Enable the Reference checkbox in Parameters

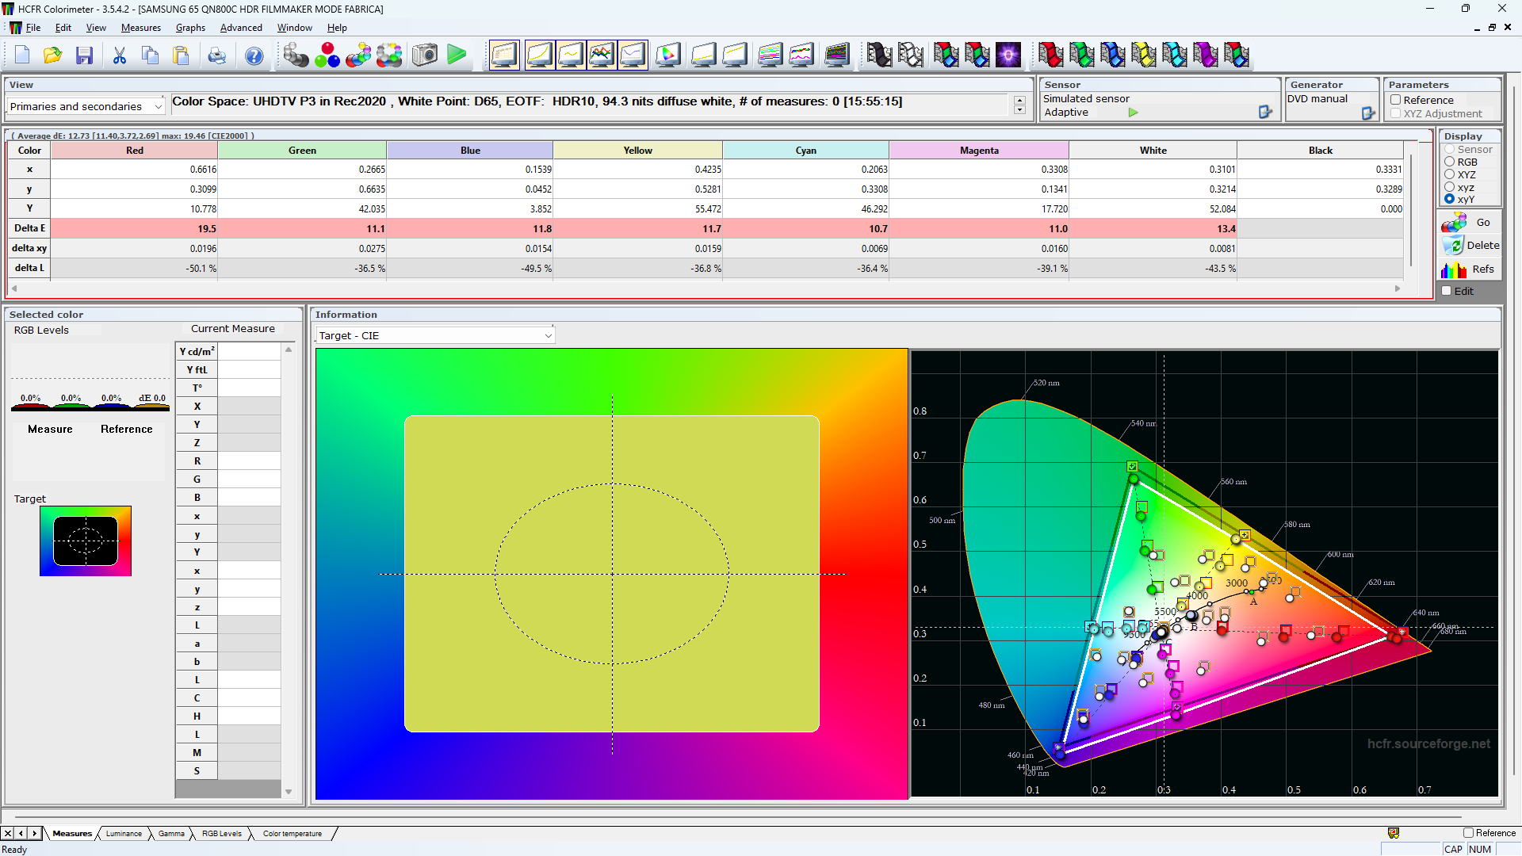pyautogui.click(x=1396, y=100)
